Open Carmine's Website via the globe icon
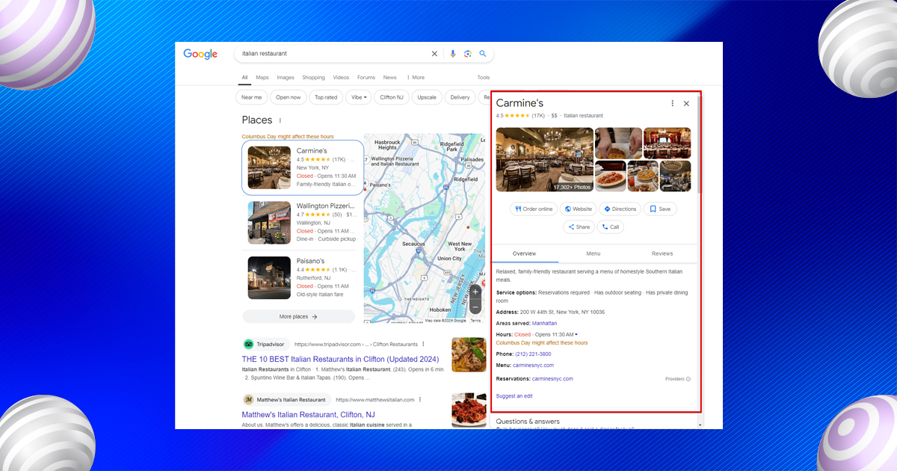The height and width of the screenshot is (471, 897). [568, 209]
